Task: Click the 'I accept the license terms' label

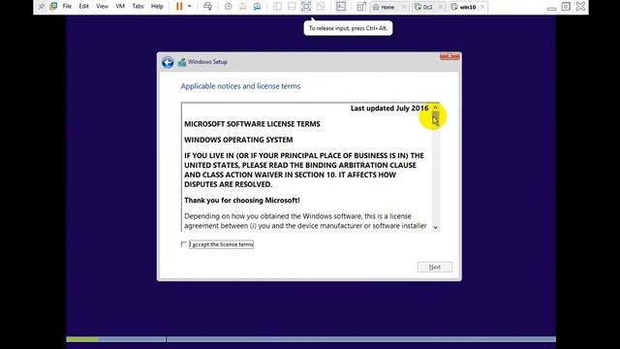Action: coord(222,244)
